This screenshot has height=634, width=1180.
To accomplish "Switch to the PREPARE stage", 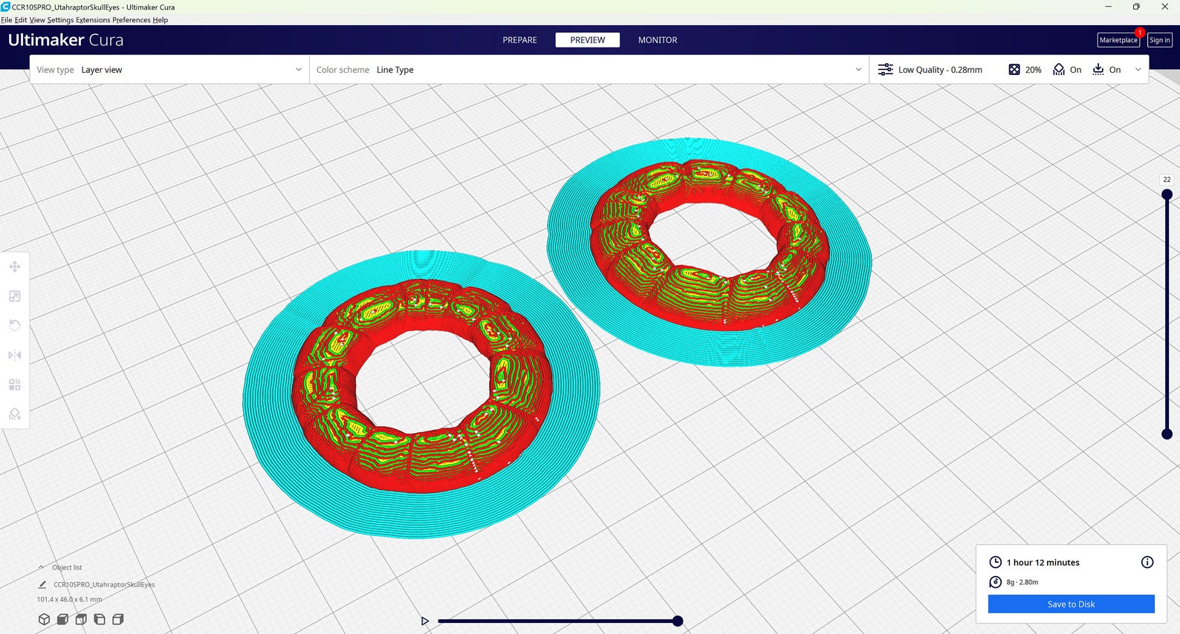I will [519, 40].
